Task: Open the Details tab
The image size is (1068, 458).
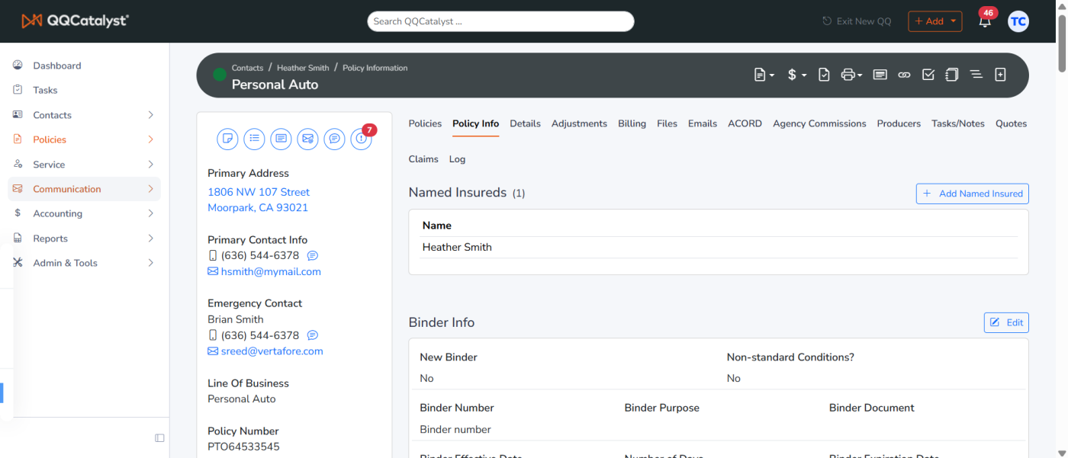Action: pyautogui.click(x=525, y=123)
